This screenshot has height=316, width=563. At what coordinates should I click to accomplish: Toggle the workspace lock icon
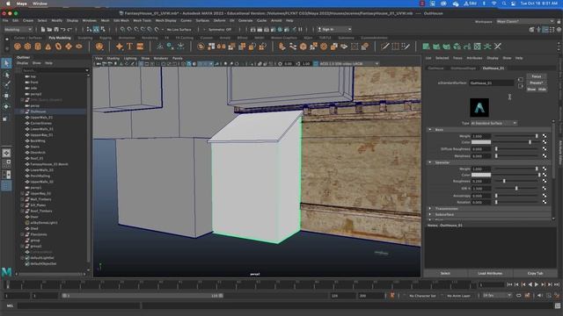point(559,21)
